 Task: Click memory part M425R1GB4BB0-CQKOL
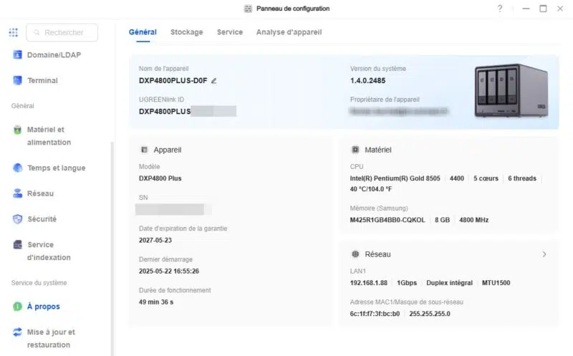pos(387,220)
